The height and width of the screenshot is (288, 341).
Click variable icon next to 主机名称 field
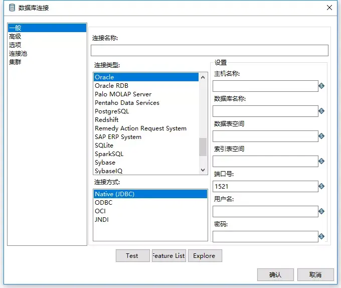321,86
